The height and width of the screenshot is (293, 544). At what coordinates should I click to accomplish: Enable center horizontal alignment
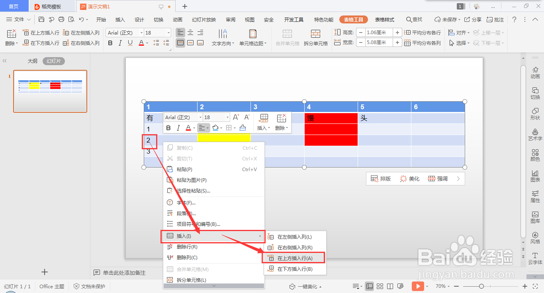click(190, 32)
